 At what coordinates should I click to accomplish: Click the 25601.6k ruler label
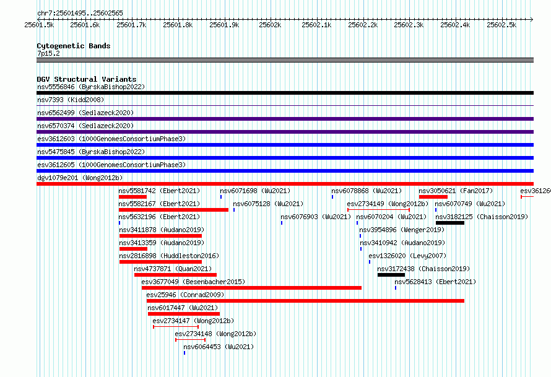[x=85, y=25]
